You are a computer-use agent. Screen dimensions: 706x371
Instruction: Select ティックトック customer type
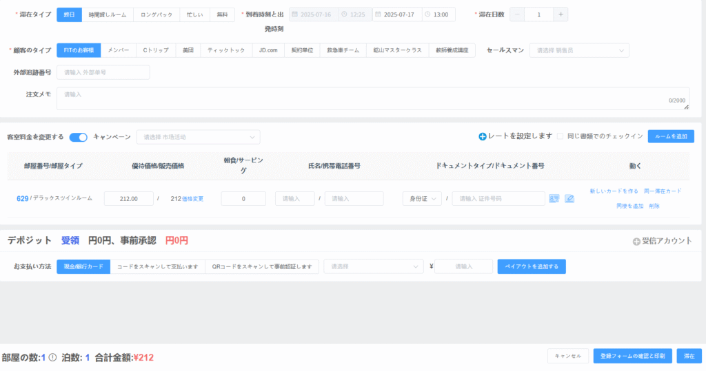click(226, 50)
